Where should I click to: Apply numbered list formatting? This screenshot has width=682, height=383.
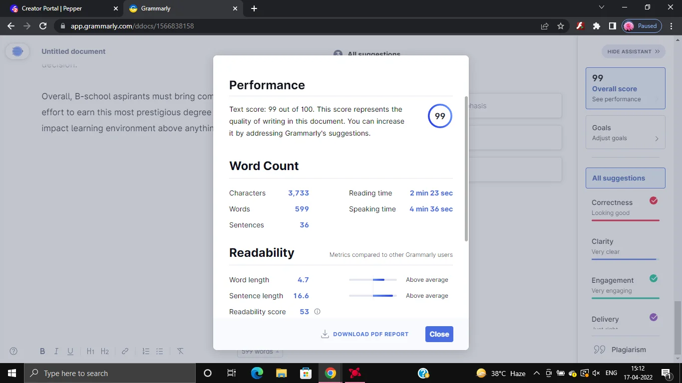tap(146, 352)
